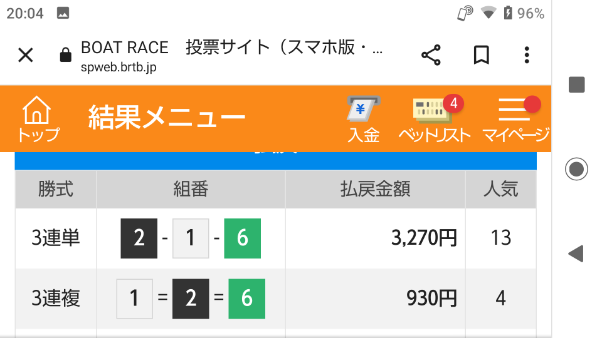Open the ベットリスト bet list

click(x=434, y=119)
